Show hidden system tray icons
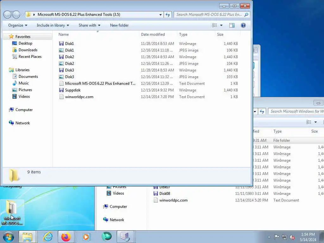The height and width of the screenshot is (243, 324). [269, 237]
